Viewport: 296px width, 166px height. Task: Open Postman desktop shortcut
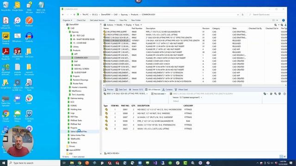pos(29,22)
